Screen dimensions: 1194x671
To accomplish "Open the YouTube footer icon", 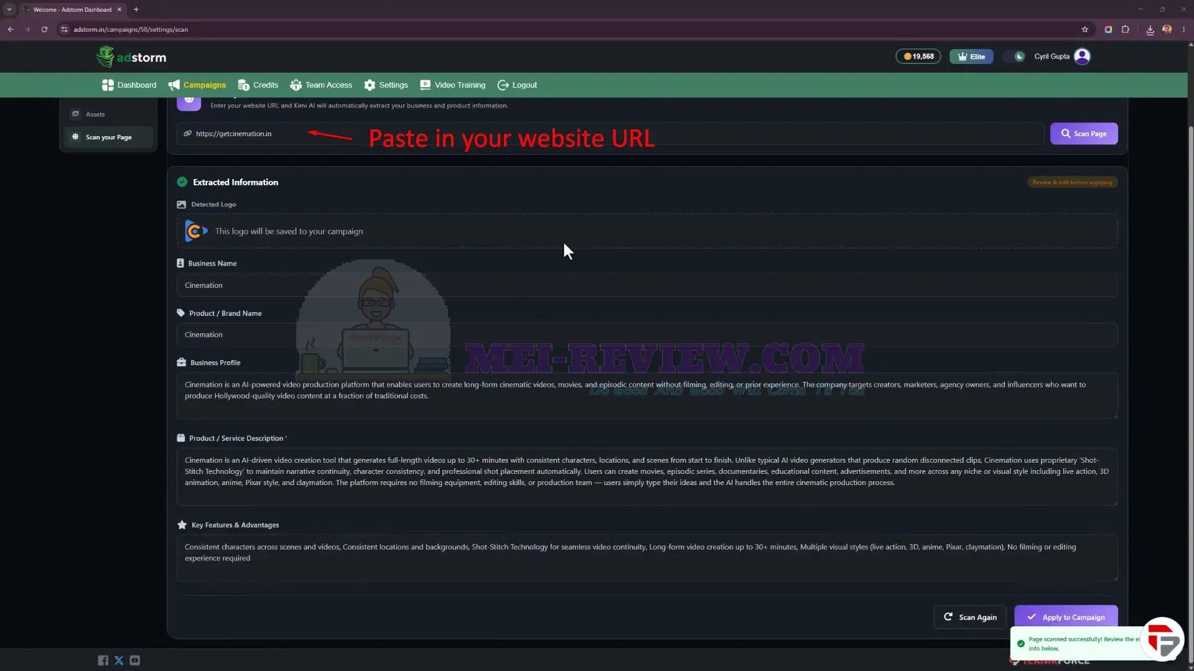I will pos(135,660).
